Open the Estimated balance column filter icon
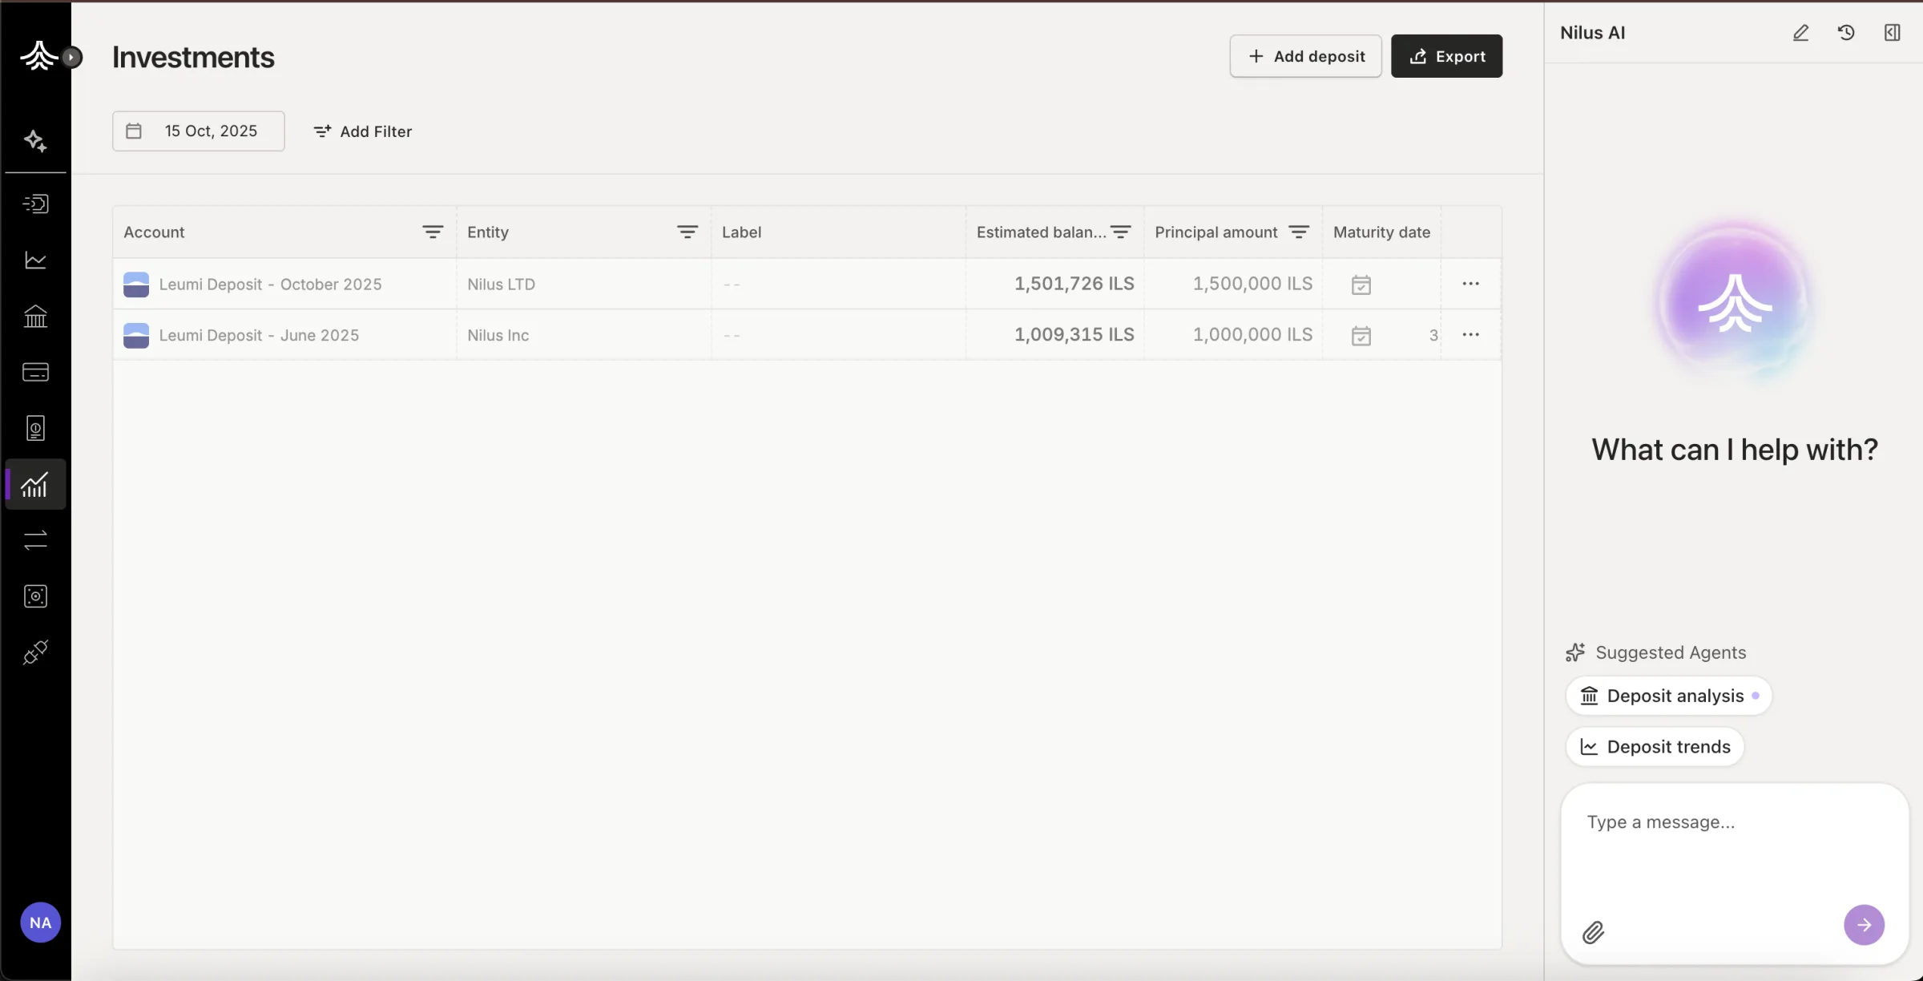The image size is (1923, 981). [1121, 232]
